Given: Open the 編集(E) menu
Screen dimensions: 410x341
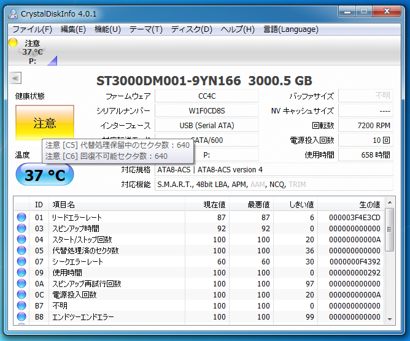Looking at the screenshot, I should pos(73,29).
